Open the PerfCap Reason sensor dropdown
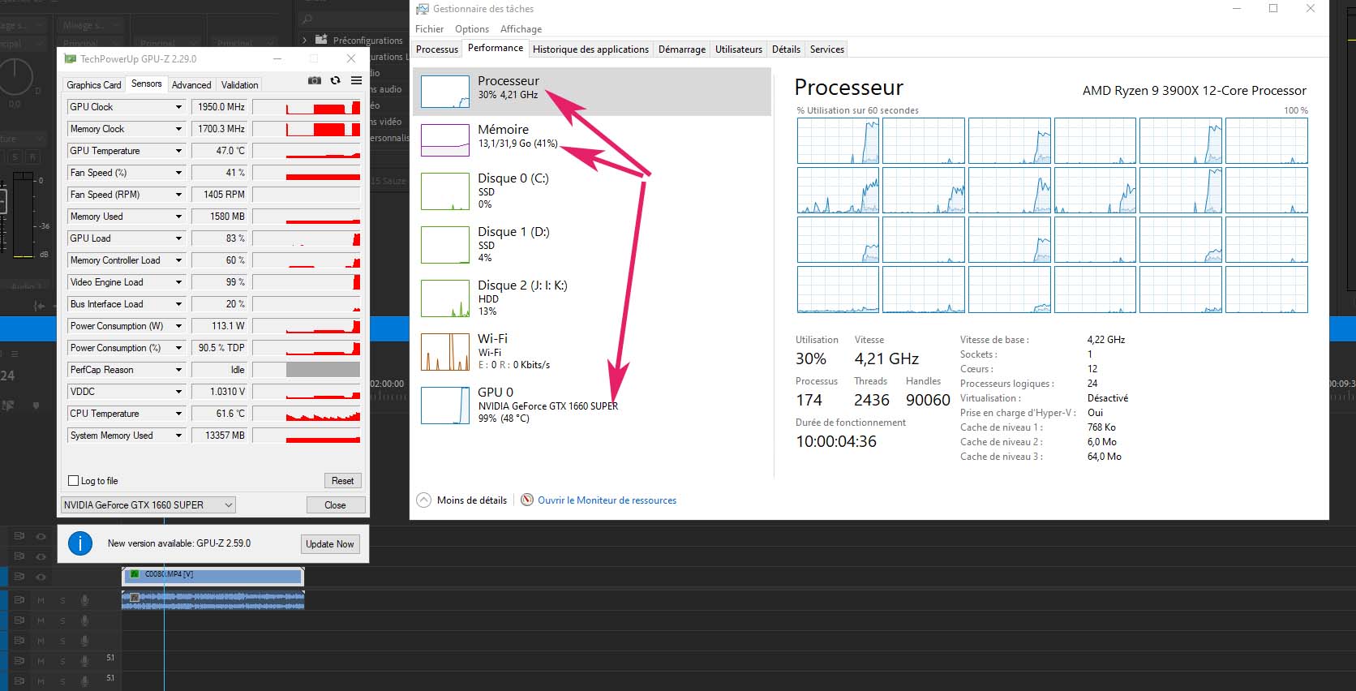This screenshot has width=1356, height=691. tap(178, 370)
